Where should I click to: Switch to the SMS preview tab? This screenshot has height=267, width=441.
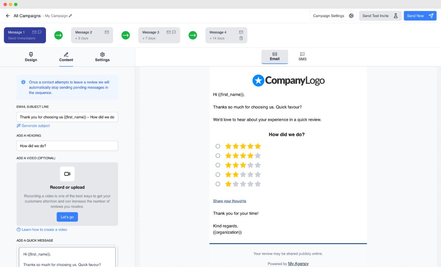(x=302, y=56)
